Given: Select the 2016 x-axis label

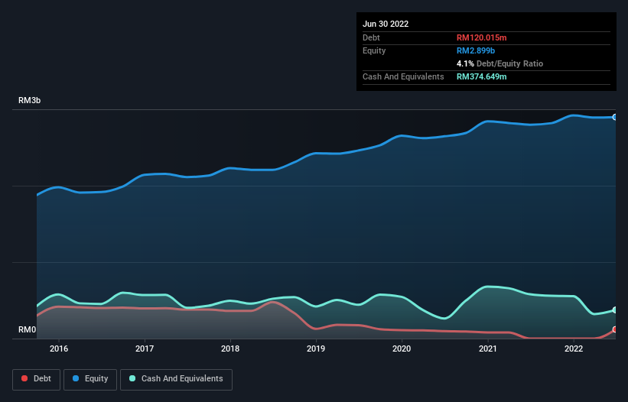Looking at the screenshot, I should coord(59,349).
